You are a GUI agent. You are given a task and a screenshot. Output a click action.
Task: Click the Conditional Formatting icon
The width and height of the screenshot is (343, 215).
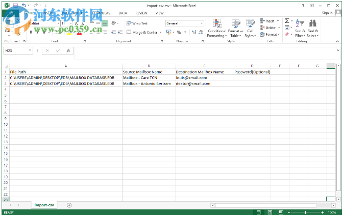(217, 25)
